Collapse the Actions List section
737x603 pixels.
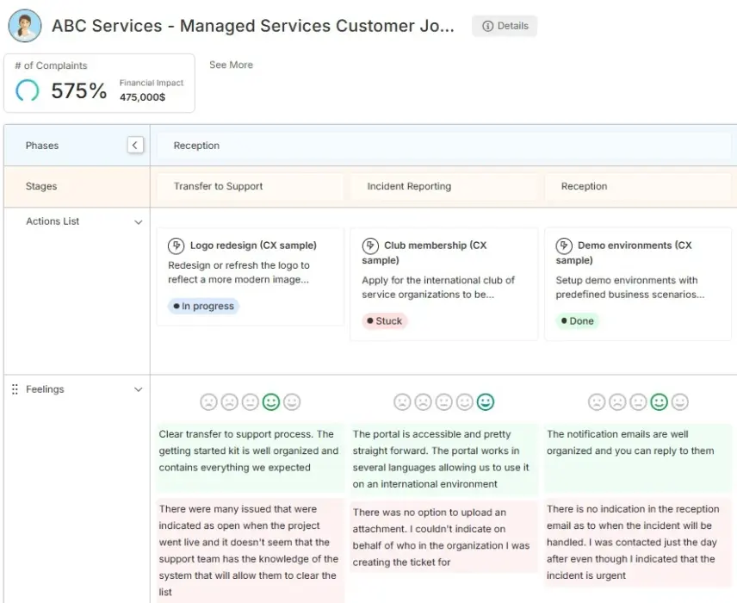pyautogui.click(x=139, y=221)
